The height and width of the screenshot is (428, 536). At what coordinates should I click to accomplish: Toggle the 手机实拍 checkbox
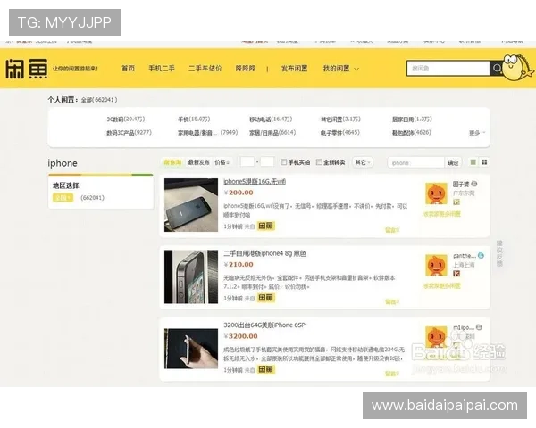click(283, 161)
